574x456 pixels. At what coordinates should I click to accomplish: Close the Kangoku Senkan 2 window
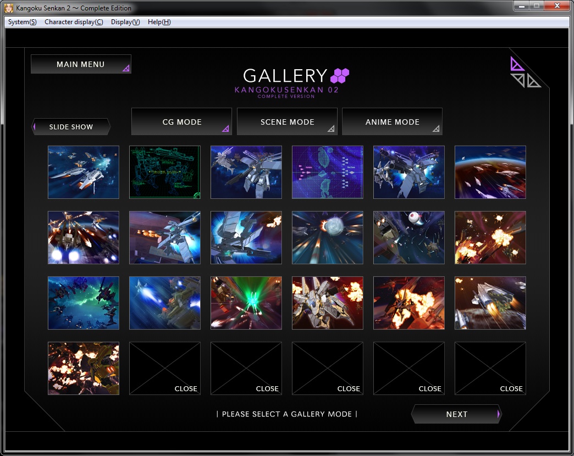(557, 6)
